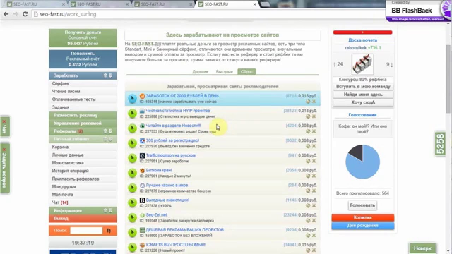Screen dimensions: 452x254
Task: Open the rabotnikek profile link
Action: point(356,48)
